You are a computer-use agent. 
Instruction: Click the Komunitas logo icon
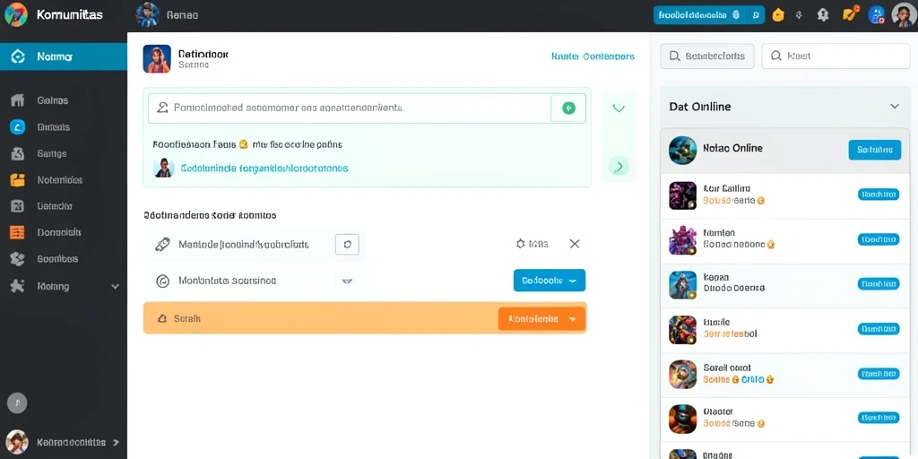click(x=16, y=14)
